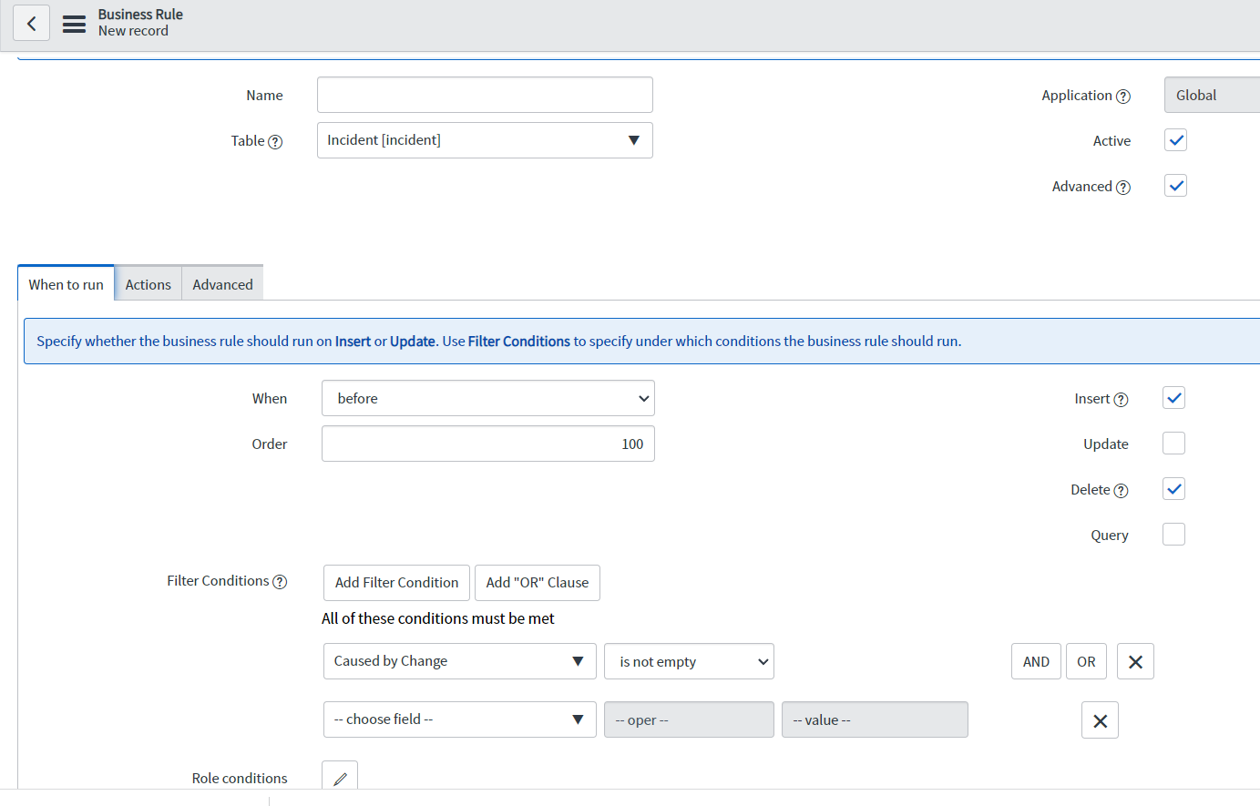Remove the Caused by Change condition row

tap(1135, 661)
